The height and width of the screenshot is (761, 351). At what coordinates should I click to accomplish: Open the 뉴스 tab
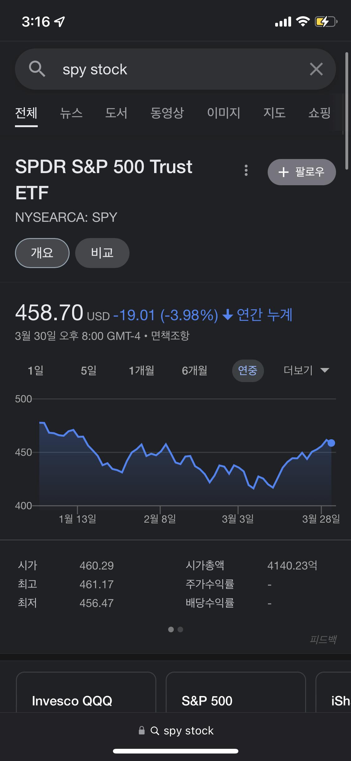pos(71,113)
